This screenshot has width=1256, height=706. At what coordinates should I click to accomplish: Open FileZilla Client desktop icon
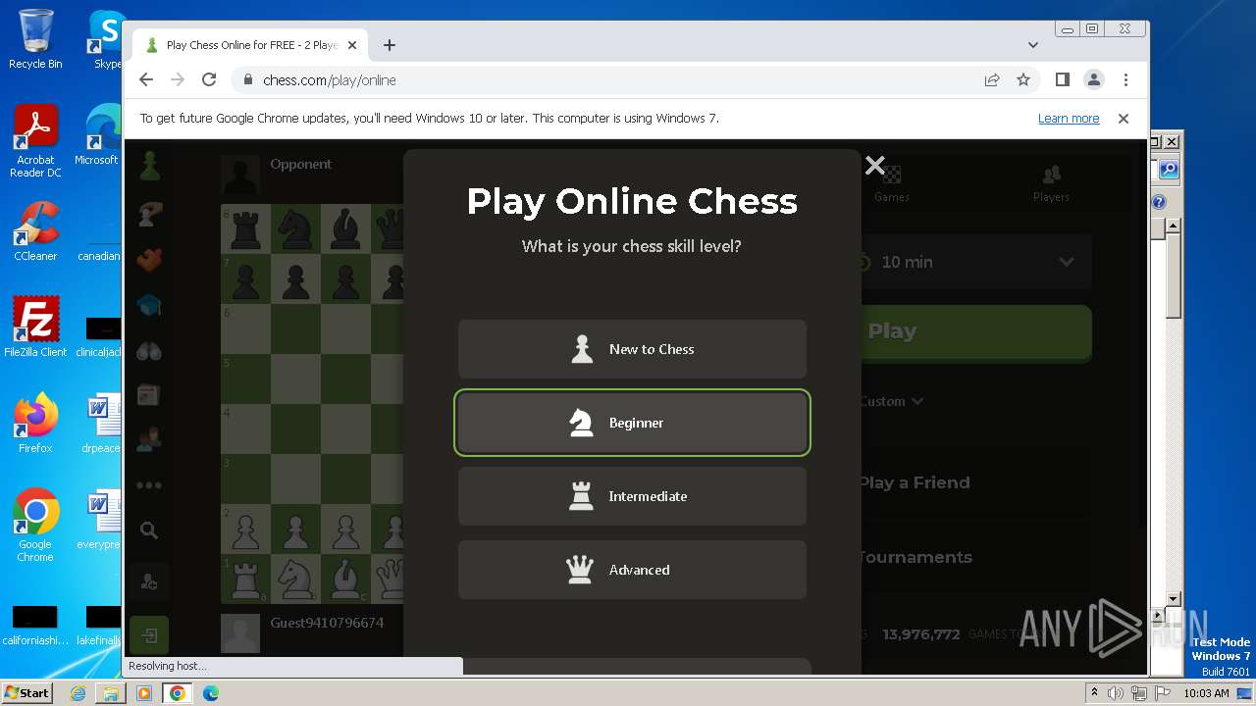[35, 327]
